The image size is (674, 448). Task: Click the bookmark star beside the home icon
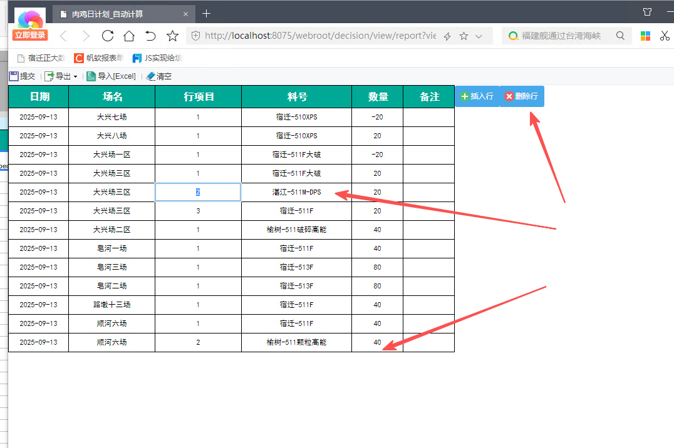(x=172, y=36)
